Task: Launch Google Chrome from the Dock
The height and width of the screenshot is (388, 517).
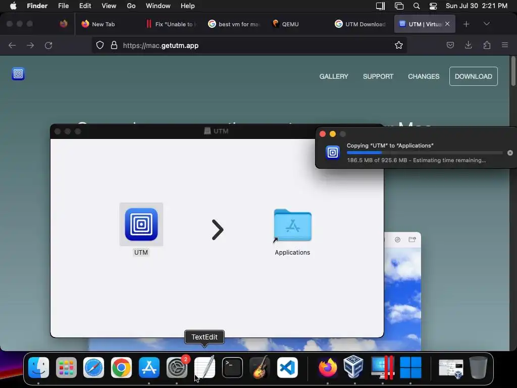Action: (121, 368)
